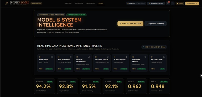Start the Tour
This screenshot has width=202, height=97.
pyautogui.click(x=180, y=3)
